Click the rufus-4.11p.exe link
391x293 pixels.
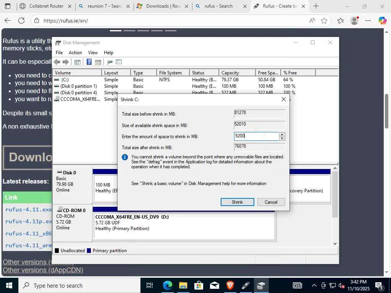click(x=29, y=221)
